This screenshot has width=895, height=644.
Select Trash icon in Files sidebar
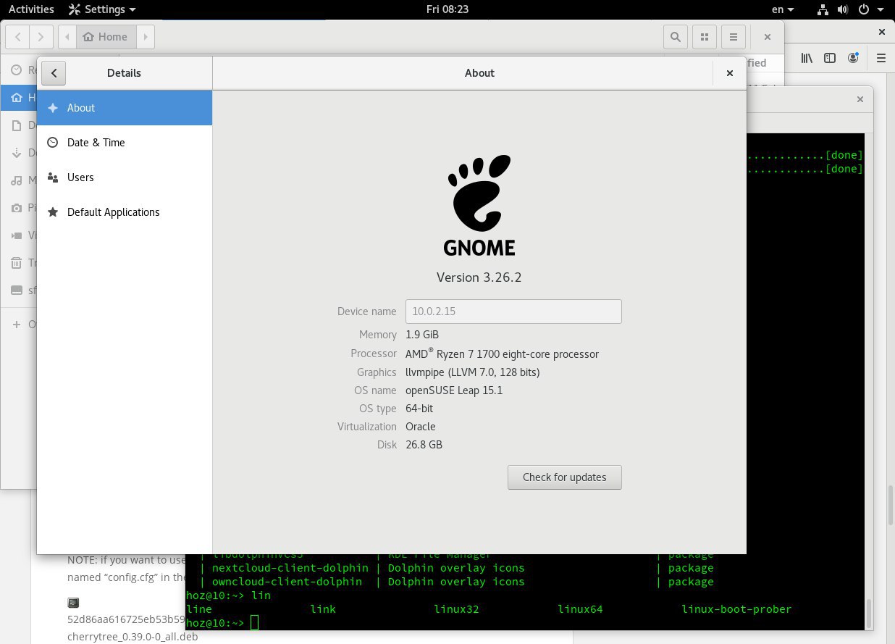tap(17, 263)
